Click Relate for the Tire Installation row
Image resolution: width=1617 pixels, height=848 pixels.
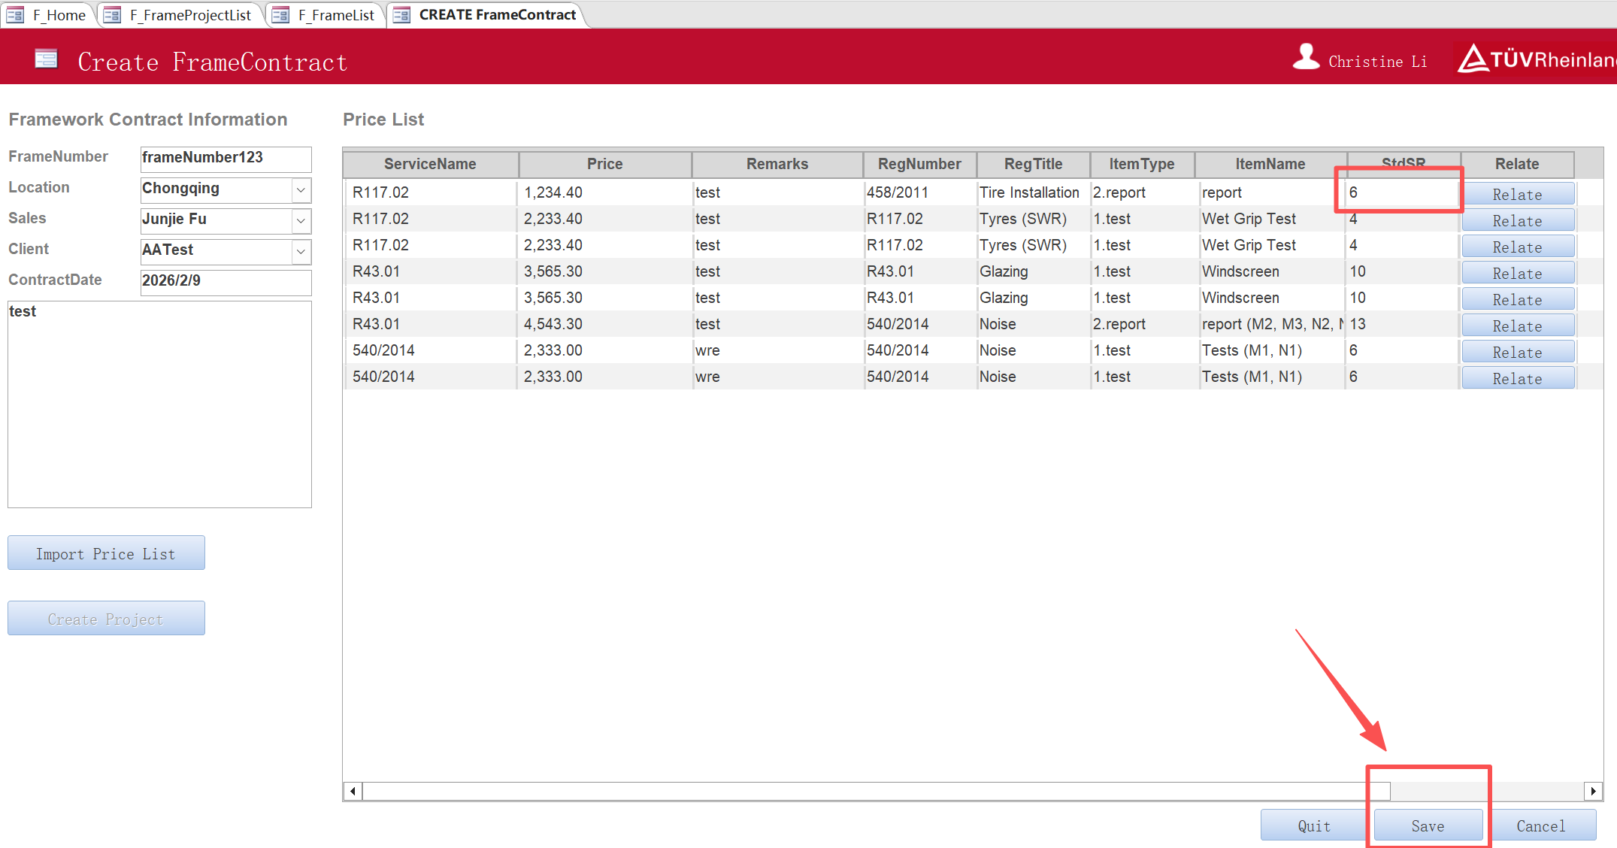pos(1517,194)
